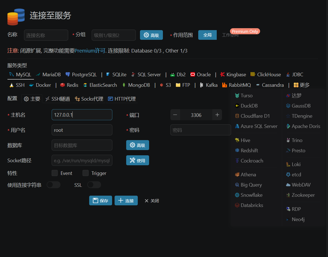328x257 pixels.
Task: Select Databricks from the list
Action: point(249,206)
